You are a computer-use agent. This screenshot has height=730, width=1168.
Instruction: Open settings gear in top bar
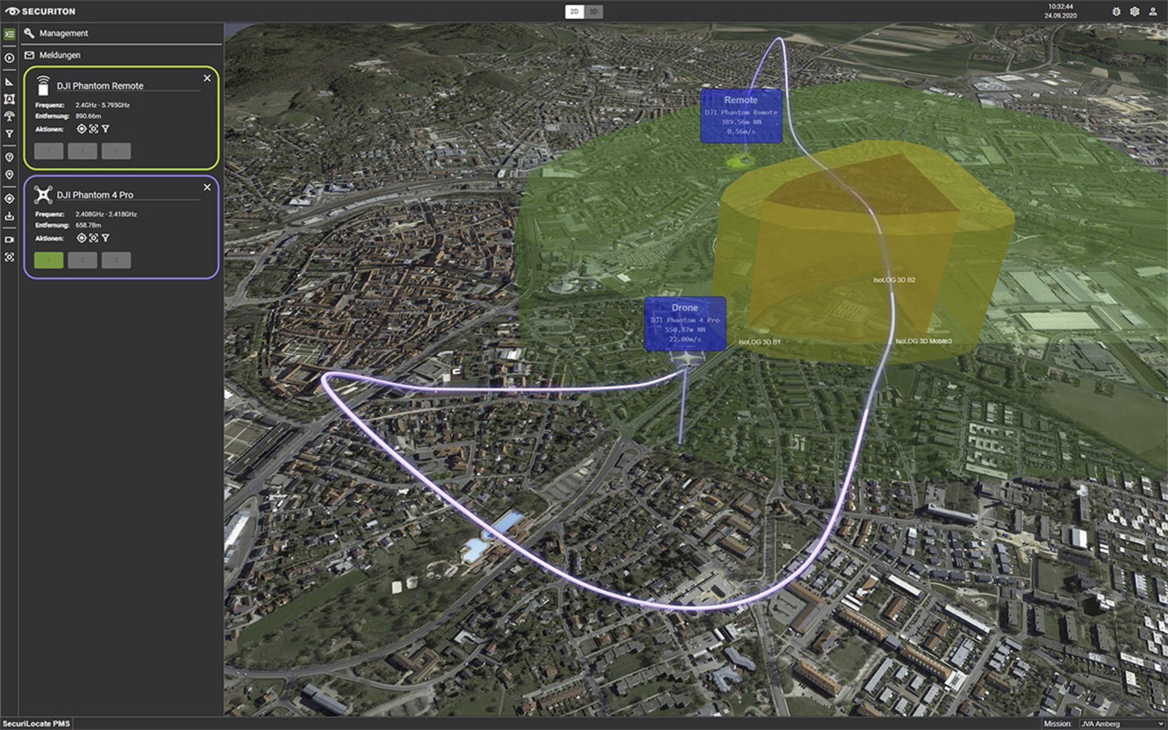tap(1135, 12)
